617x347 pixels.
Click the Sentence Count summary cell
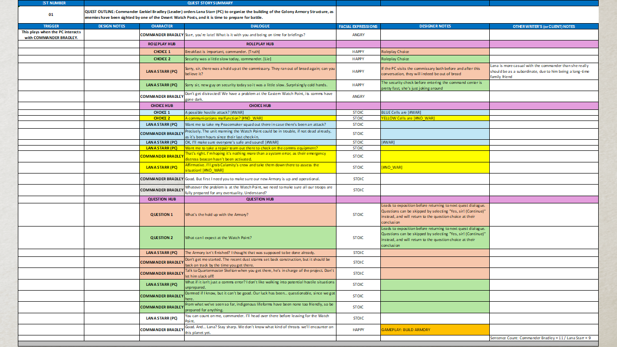tap(543, 338)
